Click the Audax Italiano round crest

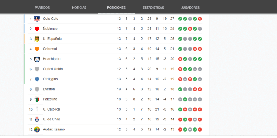coord(37,130)
